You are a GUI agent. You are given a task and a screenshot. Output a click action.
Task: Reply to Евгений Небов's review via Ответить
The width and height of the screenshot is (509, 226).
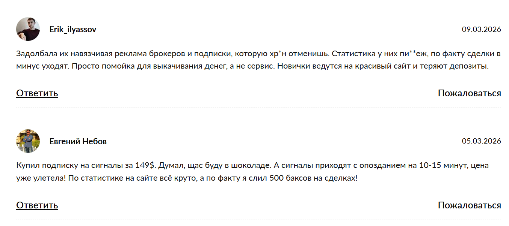tap(37, 205)
